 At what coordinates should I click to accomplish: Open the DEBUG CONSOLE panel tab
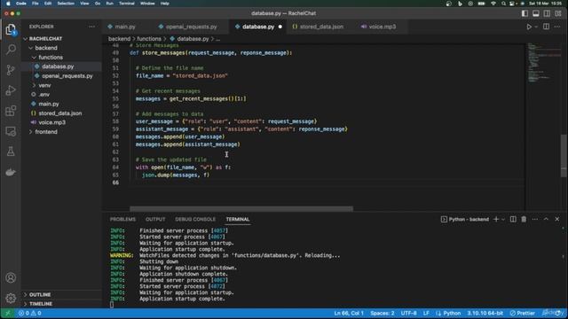click(x=195, y=219)
